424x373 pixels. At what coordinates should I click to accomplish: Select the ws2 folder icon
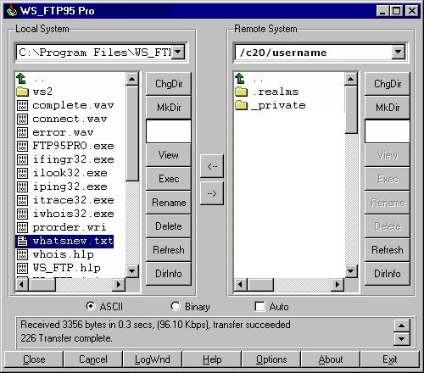pyautogui.click(x=22, y=92)
